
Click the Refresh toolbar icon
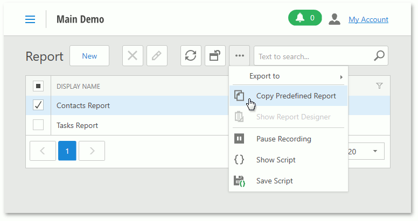coord(191,56)
